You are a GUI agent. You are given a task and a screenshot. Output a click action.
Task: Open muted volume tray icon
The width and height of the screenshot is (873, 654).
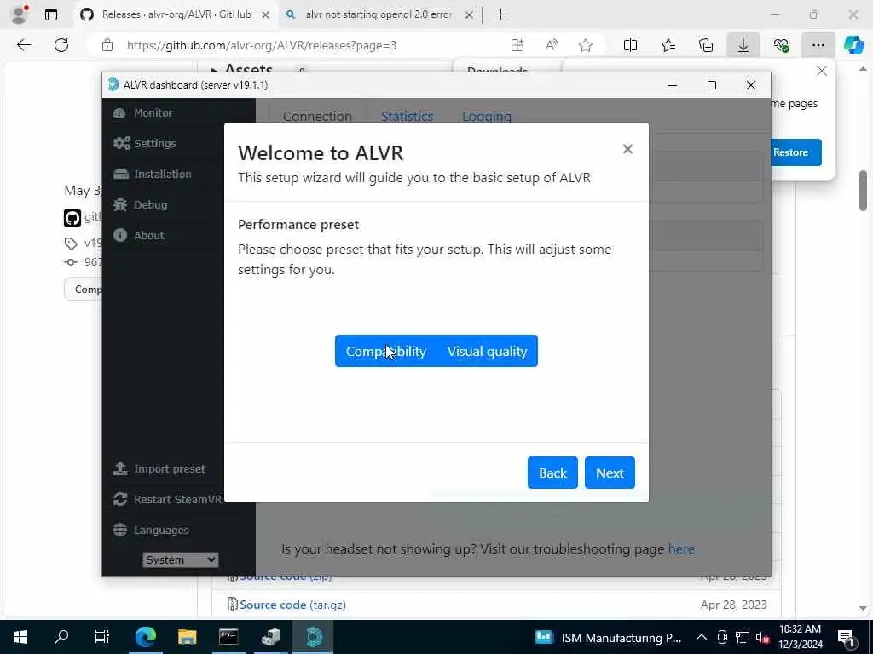pyautogui.click(x=763, y=637)
